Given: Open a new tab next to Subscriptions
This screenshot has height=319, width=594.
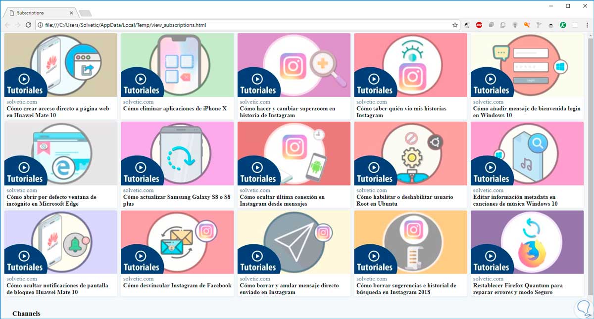Looking at the screenshot, I should coord(85,13).
